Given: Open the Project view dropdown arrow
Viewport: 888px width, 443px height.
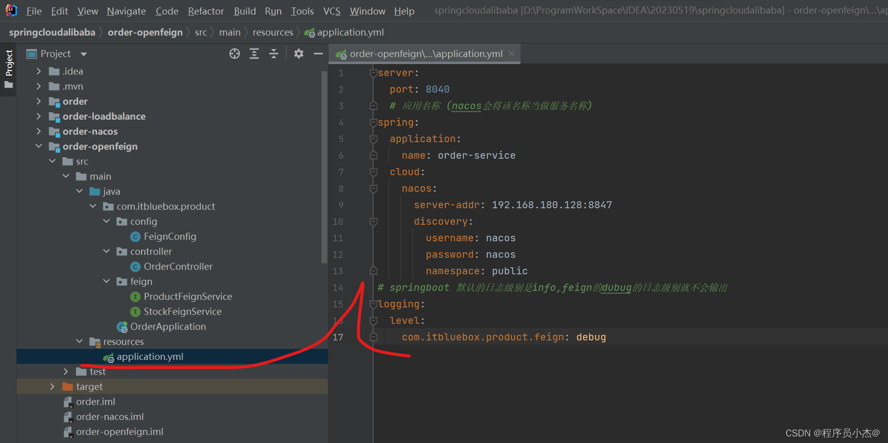Looking at the screenshot, I should (84, 54).
